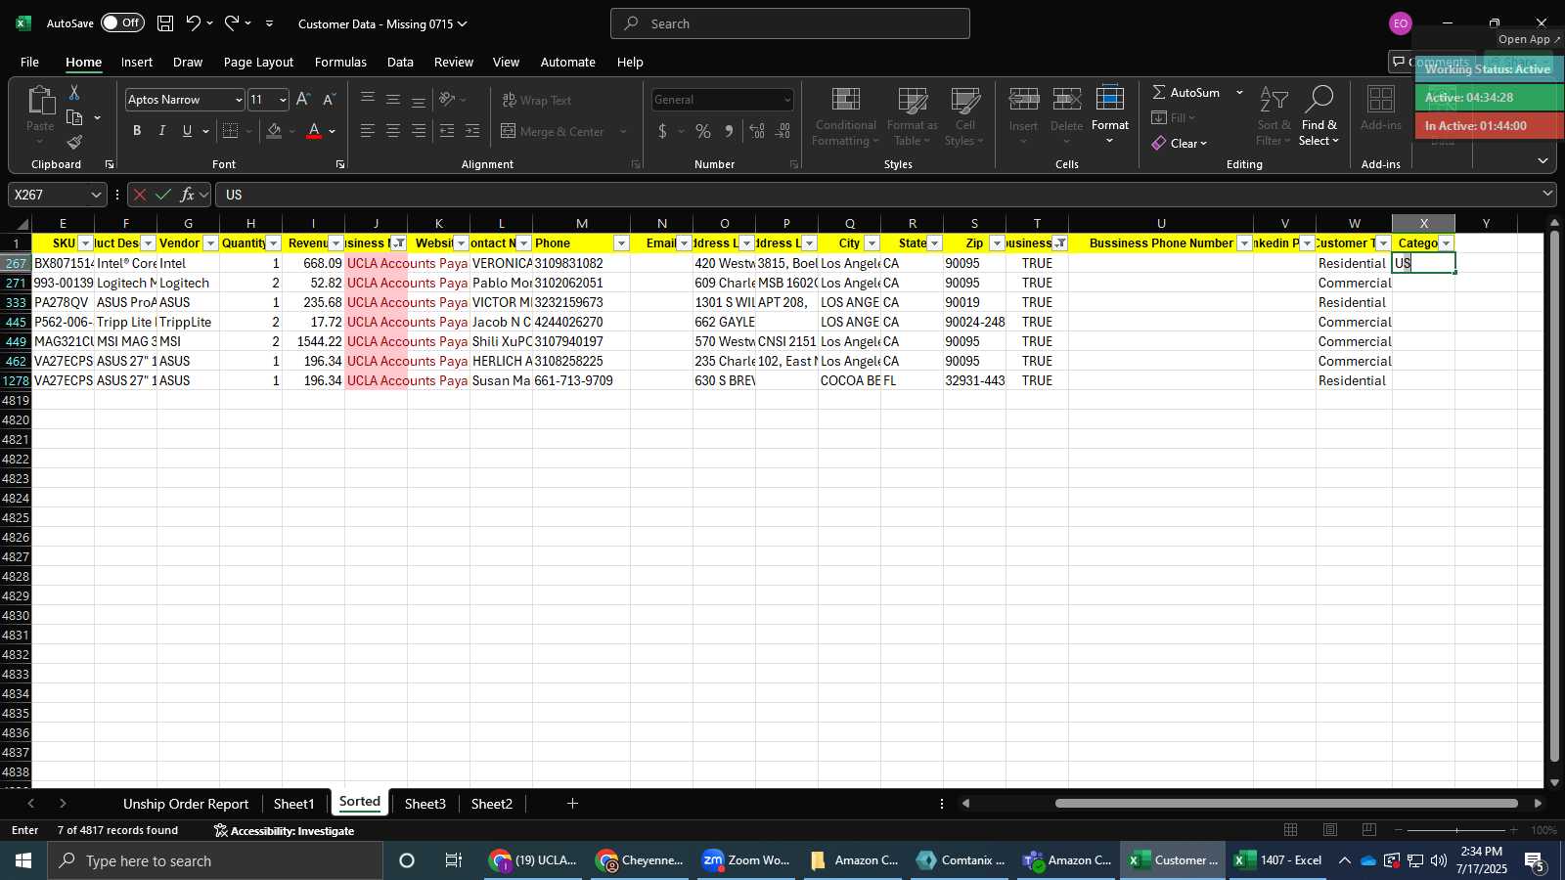This screenshot has width=1565, height=880.
Task: Open the Page Layout tab
Action: tap(258, 62)
